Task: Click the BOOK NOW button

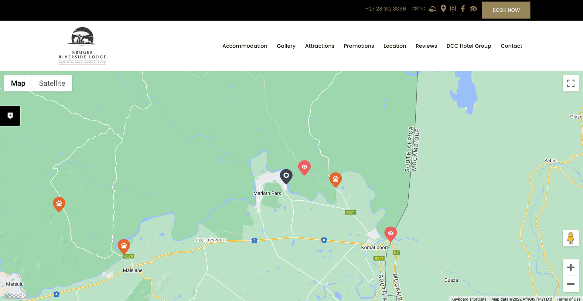Action: pyautogui.click(x=506, y=10)
